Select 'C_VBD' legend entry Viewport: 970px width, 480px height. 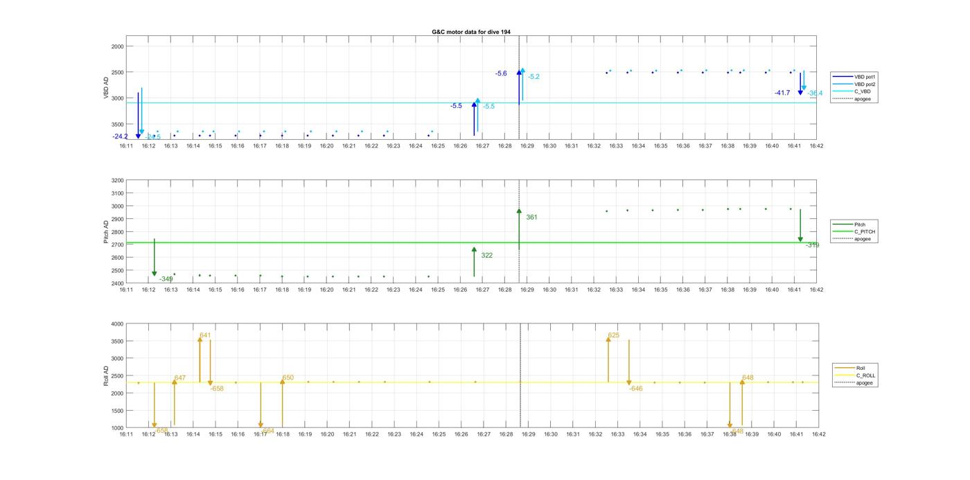(x=851, y=91)
